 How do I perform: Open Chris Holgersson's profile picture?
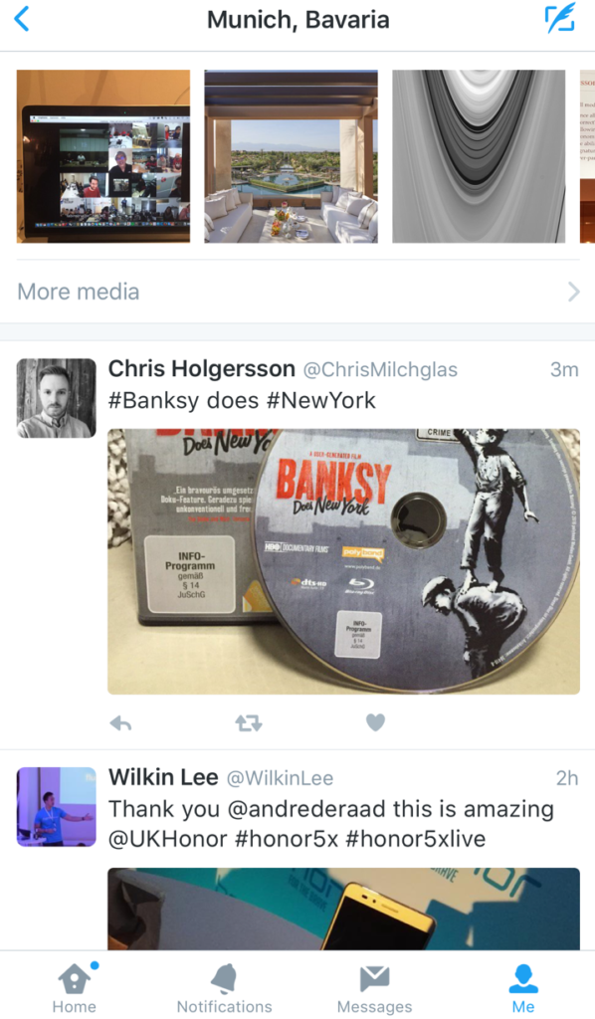tap(56, 398)
